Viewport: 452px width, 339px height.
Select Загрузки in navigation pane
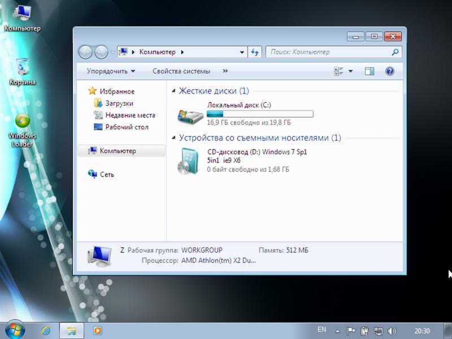(119, 103)
